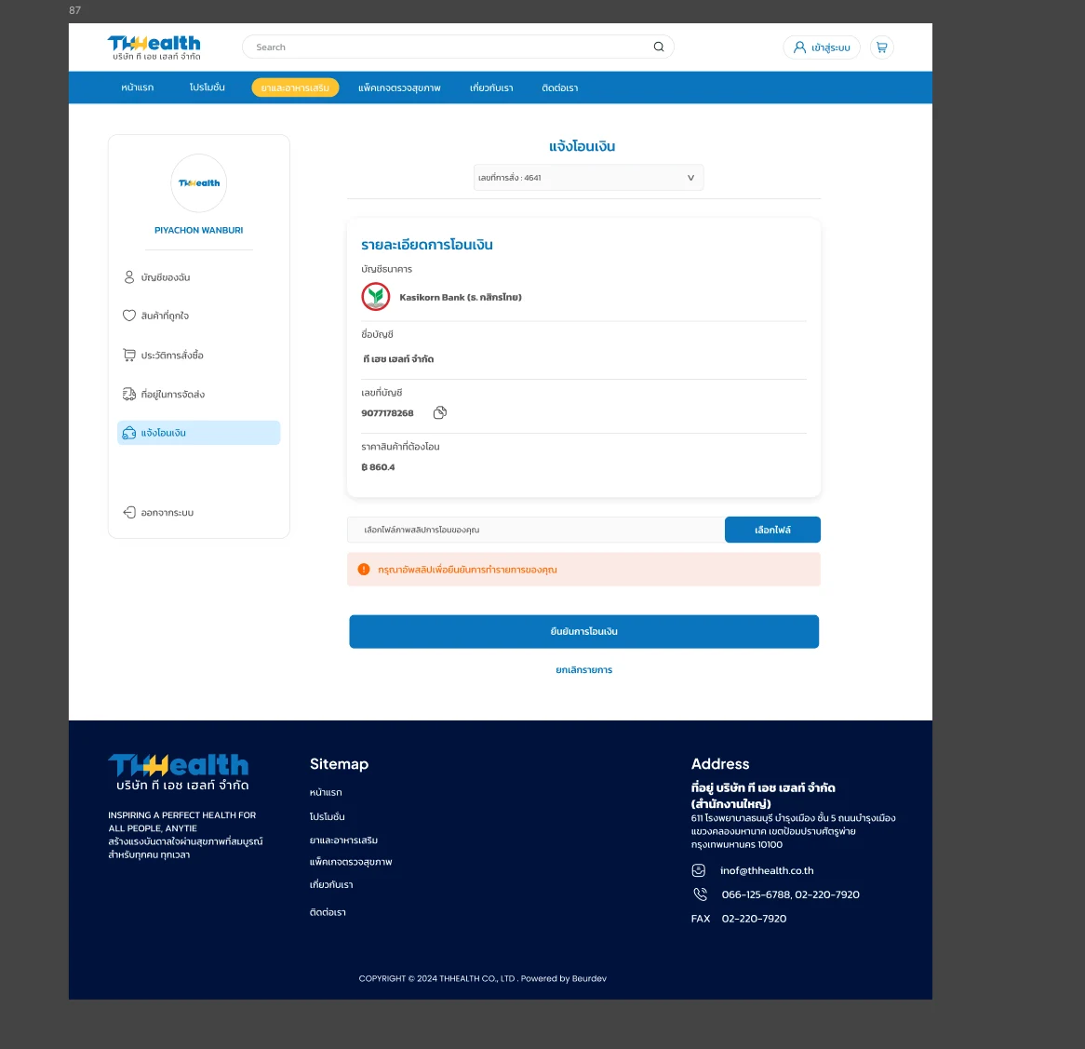Click the email icon in footer
Viewport: 1085px width, 1049px height.
coord(698,870)
